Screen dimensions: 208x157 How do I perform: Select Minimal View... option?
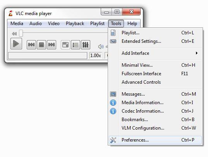click(x=155, y=65)
